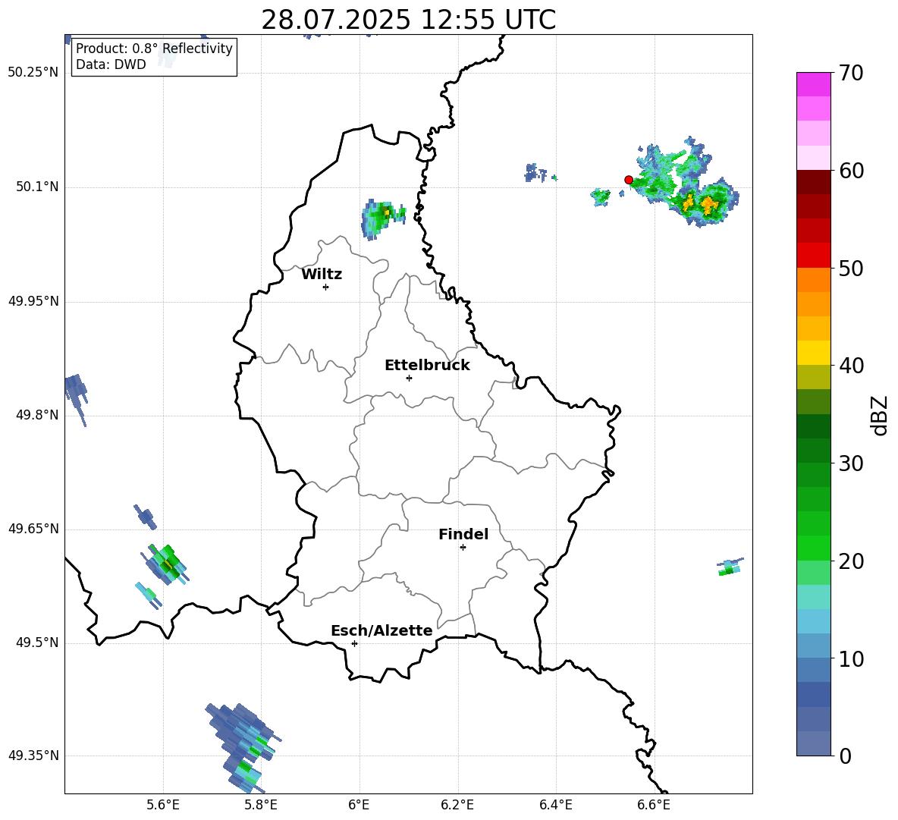The height and width of the screenshot is (820, 898).
Task: Click the 60 label on the colorbar
Action: click(851, 171)
